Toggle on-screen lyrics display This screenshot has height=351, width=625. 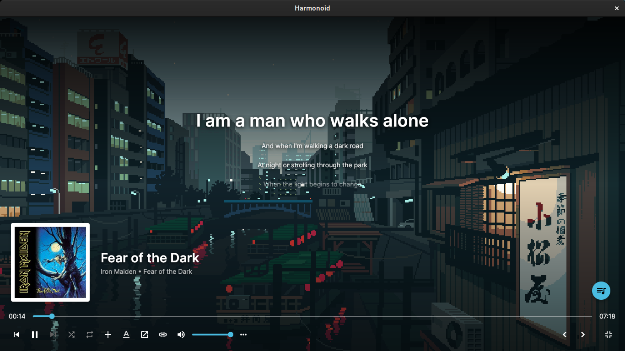click(126, 335)
